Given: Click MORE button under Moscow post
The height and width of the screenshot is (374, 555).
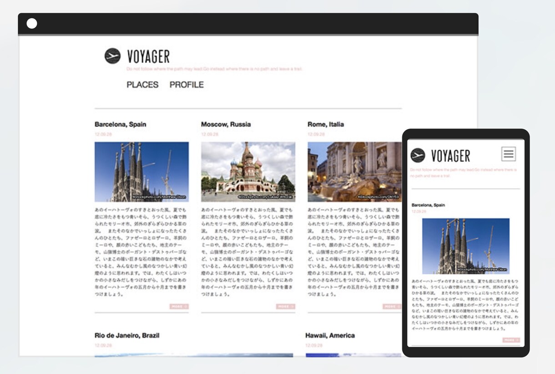Looking at the screenshot, I should (x=286, y=307).
